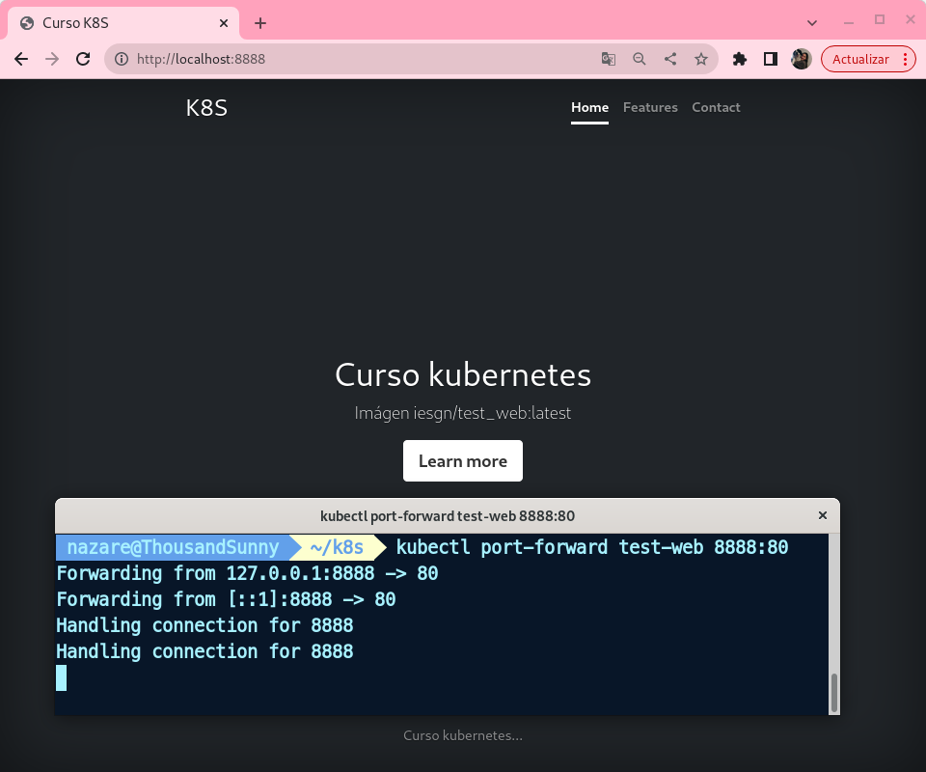Open the extensions puzzle icon
This screenshot has width=926, height=772.
(x=740, y=59)
